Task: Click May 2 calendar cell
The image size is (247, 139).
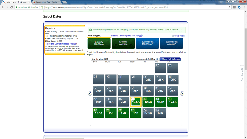Action: [x=136, y=80]
